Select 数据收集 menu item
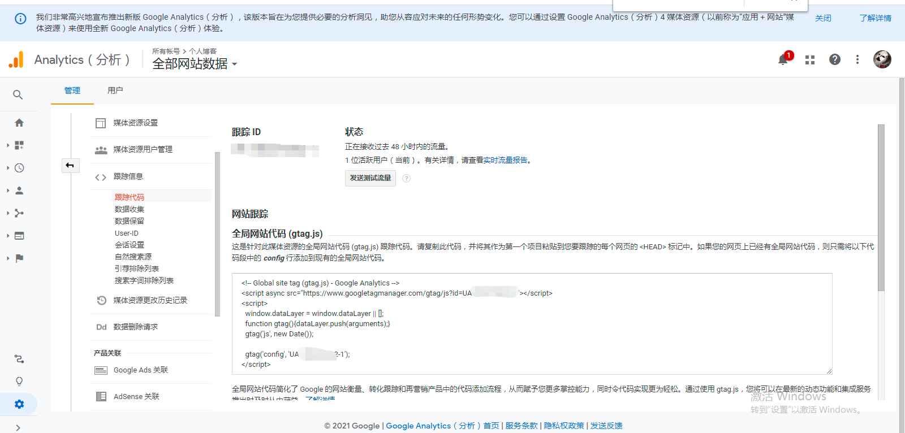The height and width of the screenshot is (433, 905). [130, 209]
